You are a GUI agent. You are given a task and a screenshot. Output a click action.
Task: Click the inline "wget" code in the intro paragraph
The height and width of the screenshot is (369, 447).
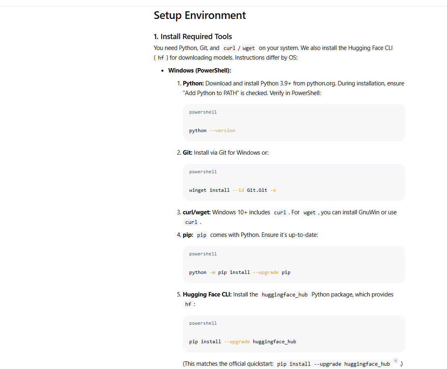(249, 48)
